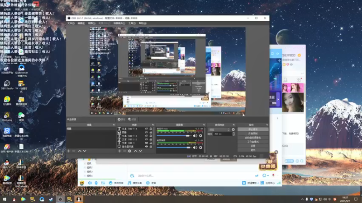This screenshot has width=362, height=203.
Task: Move source up with arrow icon
Action: coord(135,151)
